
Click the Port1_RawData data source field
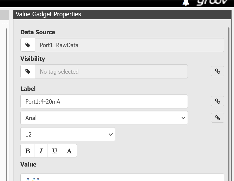[x=129, y=45]
